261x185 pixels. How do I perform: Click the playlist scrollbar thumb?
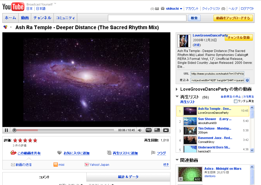(252, 114)
